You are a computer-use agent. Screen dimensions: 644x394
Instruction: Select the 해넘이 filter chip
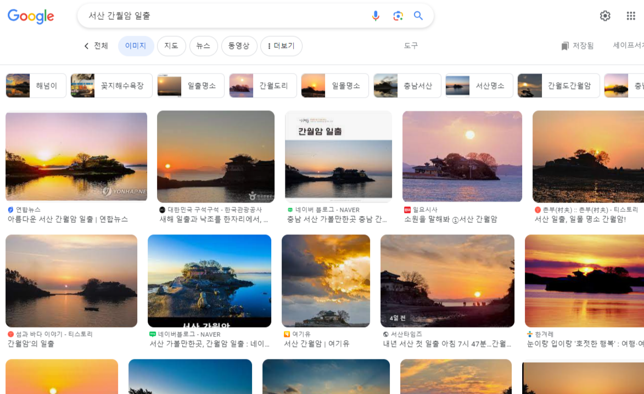tap(36, 86)
